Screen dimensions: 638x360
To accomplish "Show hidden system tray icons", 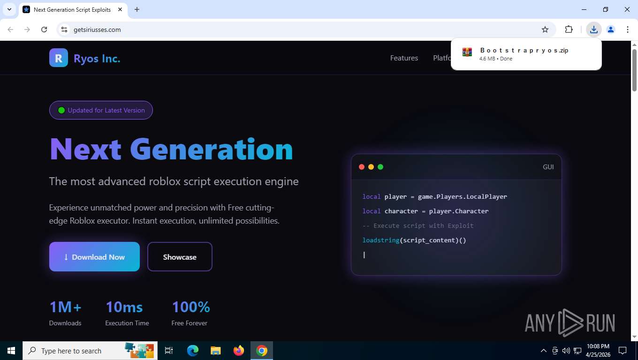I will click(543, 351).
